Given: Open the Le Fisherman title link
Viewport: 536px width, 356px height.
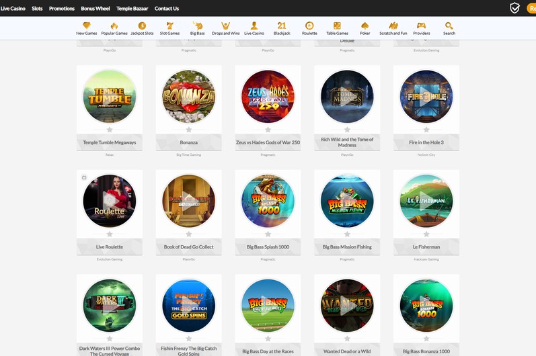Looking at the screenshot, I should 426,247.
